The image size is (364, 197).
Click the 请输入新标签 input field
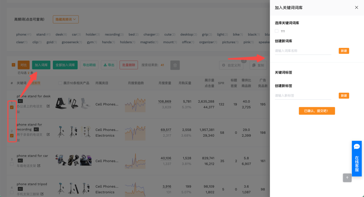click(x=303, y=96)
